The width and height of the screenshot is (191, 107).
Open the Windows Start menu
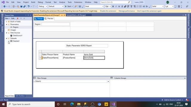pos(3,104)
